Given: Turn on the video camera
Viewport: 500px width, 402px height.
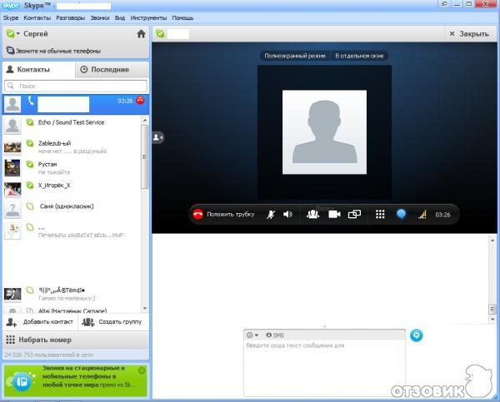Looking at the screenshot, I should (x=334, y=214).
